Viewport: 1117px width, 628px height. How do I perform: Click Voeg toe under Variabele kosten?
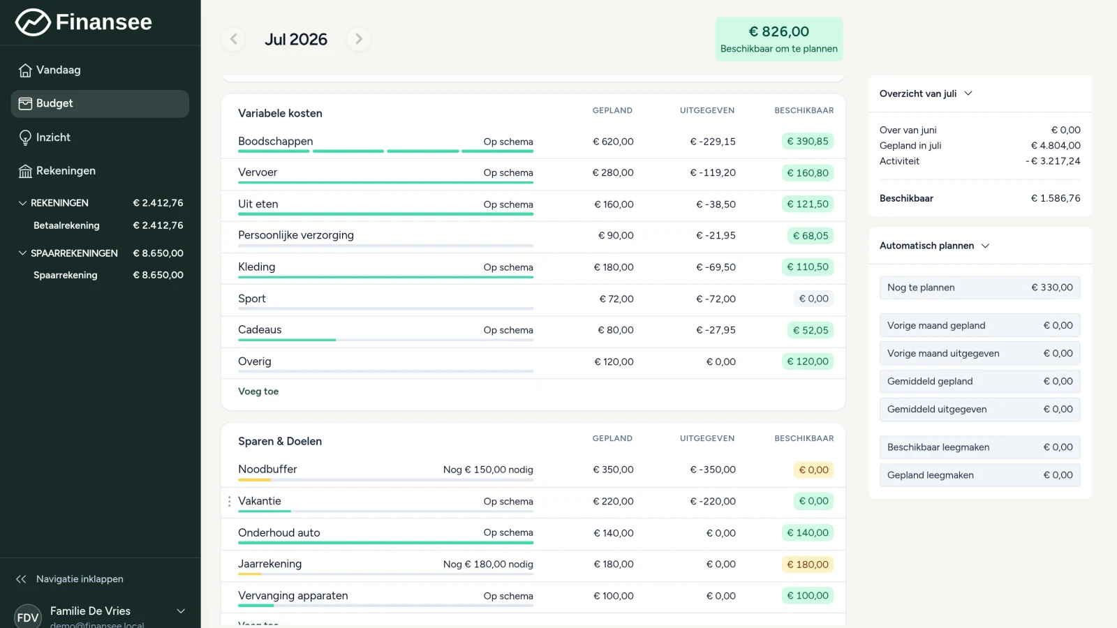(x=258, y=391)
